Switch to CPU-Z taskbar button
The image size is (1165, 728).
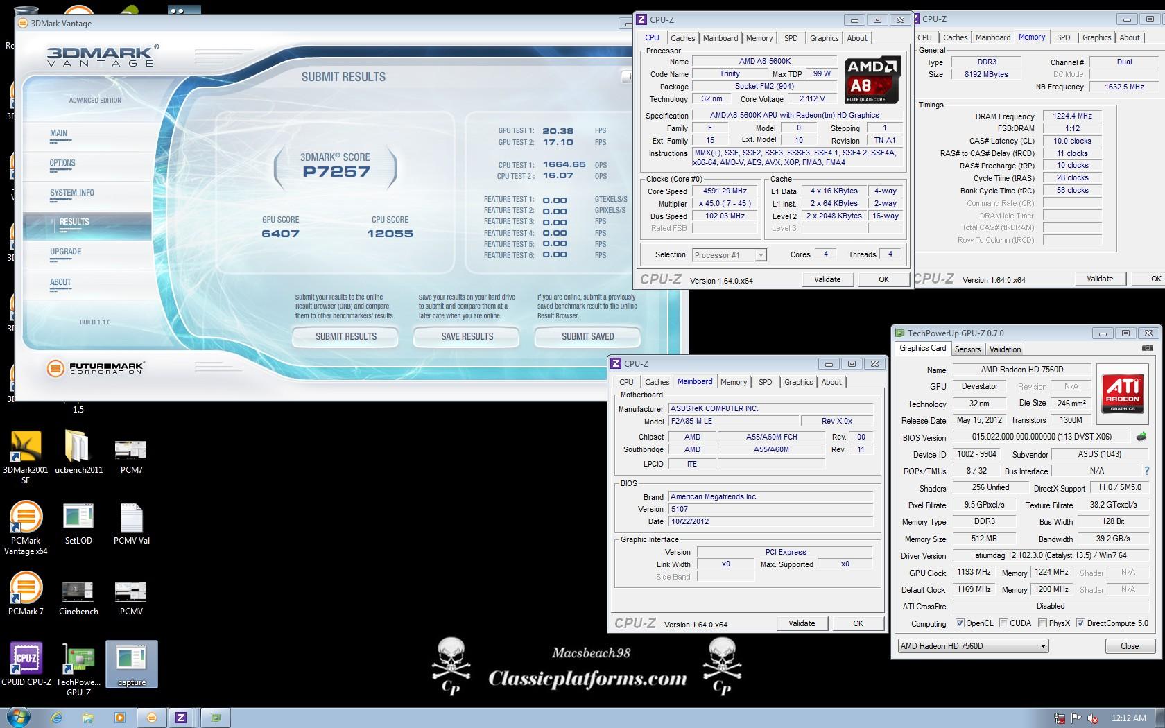181,718
